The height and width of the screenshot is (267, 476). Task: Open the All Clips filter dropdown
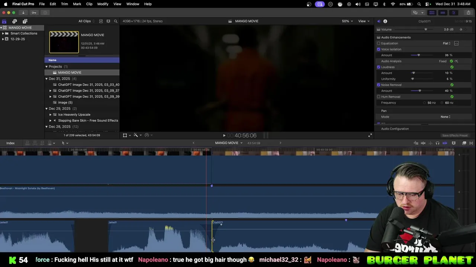point(86,21)
